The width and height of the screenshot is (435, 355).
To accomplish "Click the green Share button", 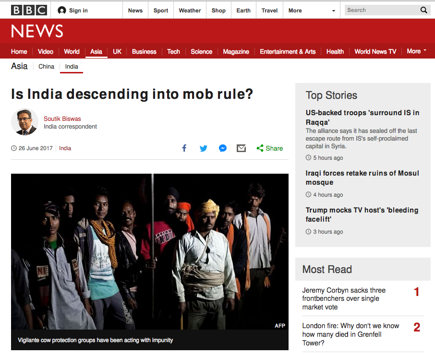I will tap(269, 148).
